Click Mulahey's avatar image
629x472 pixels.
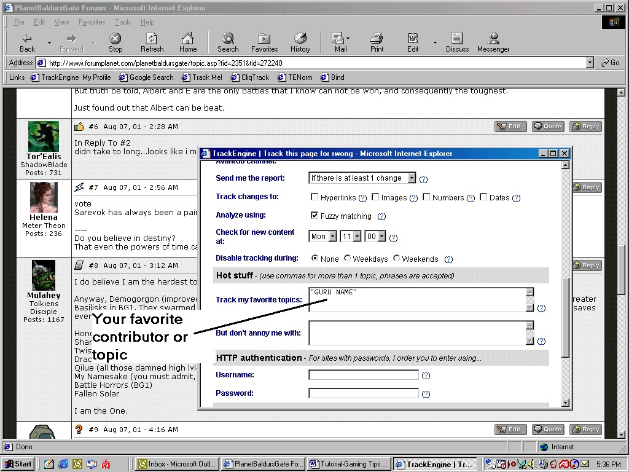pos(44,275)
